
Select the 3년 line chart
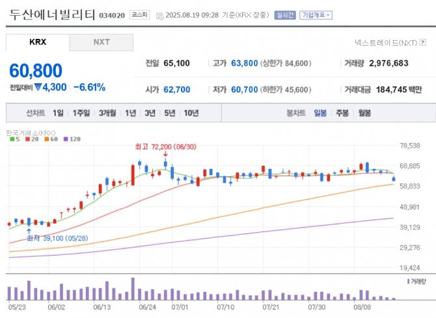coord(150,113)
